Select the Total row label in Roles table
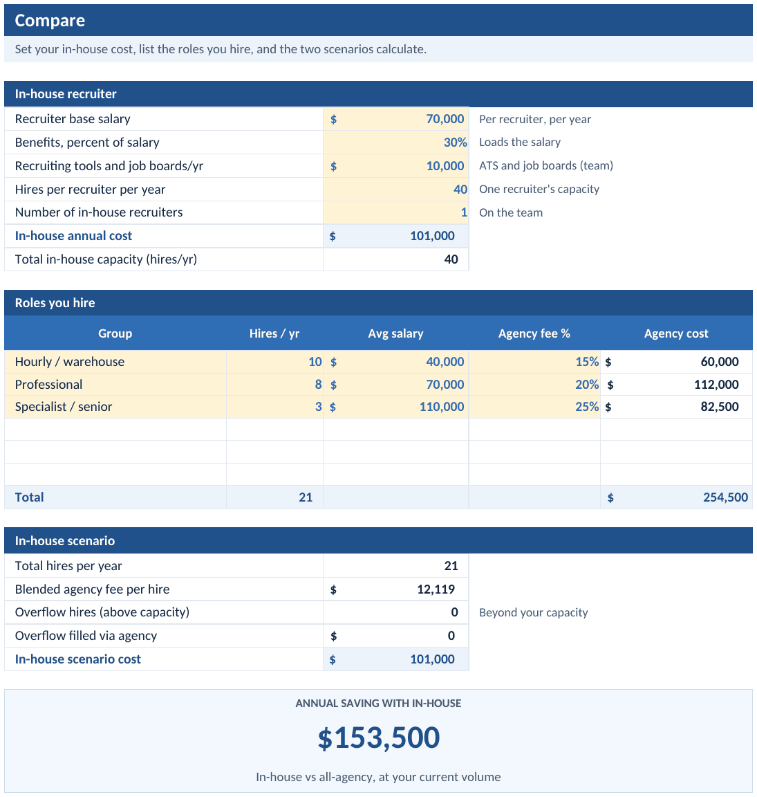 coord(30,497)
